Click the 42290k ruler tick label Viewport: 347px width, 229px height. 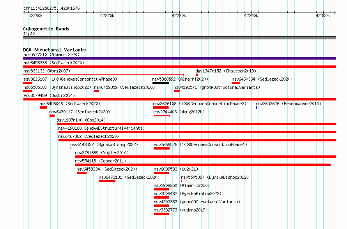(251, 16)
